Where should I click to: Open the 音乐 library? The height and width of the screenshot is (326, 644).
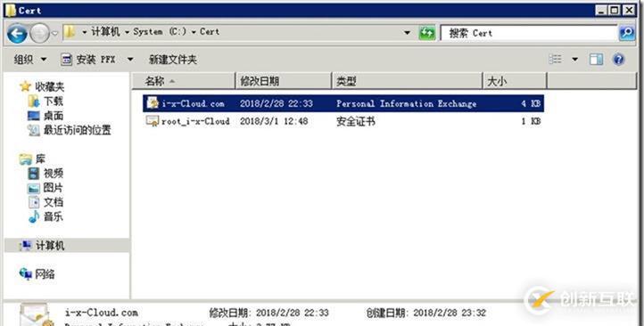point(54,216)
